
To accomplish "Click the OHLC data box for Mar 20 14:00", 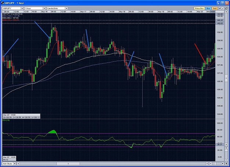I will point(21,116).
